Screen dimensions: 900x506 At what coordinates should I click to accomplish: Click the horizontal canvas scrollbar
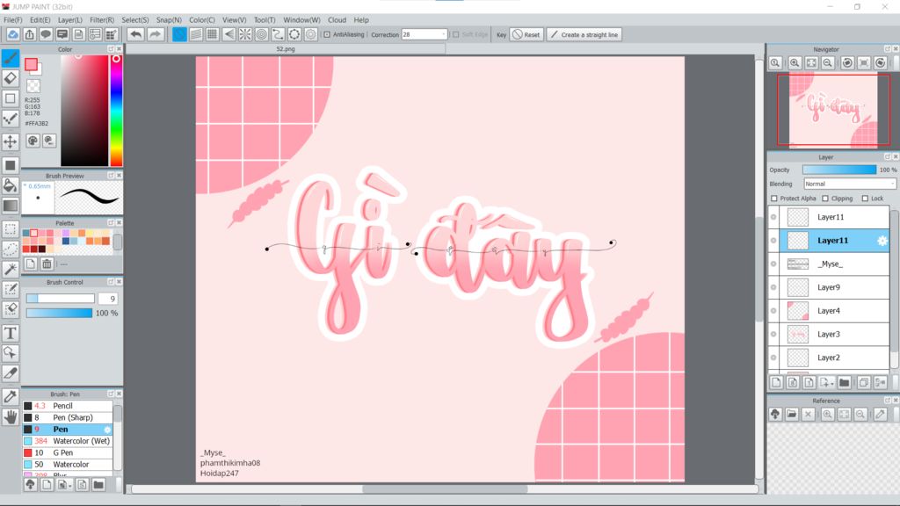(x=444, y=489)
